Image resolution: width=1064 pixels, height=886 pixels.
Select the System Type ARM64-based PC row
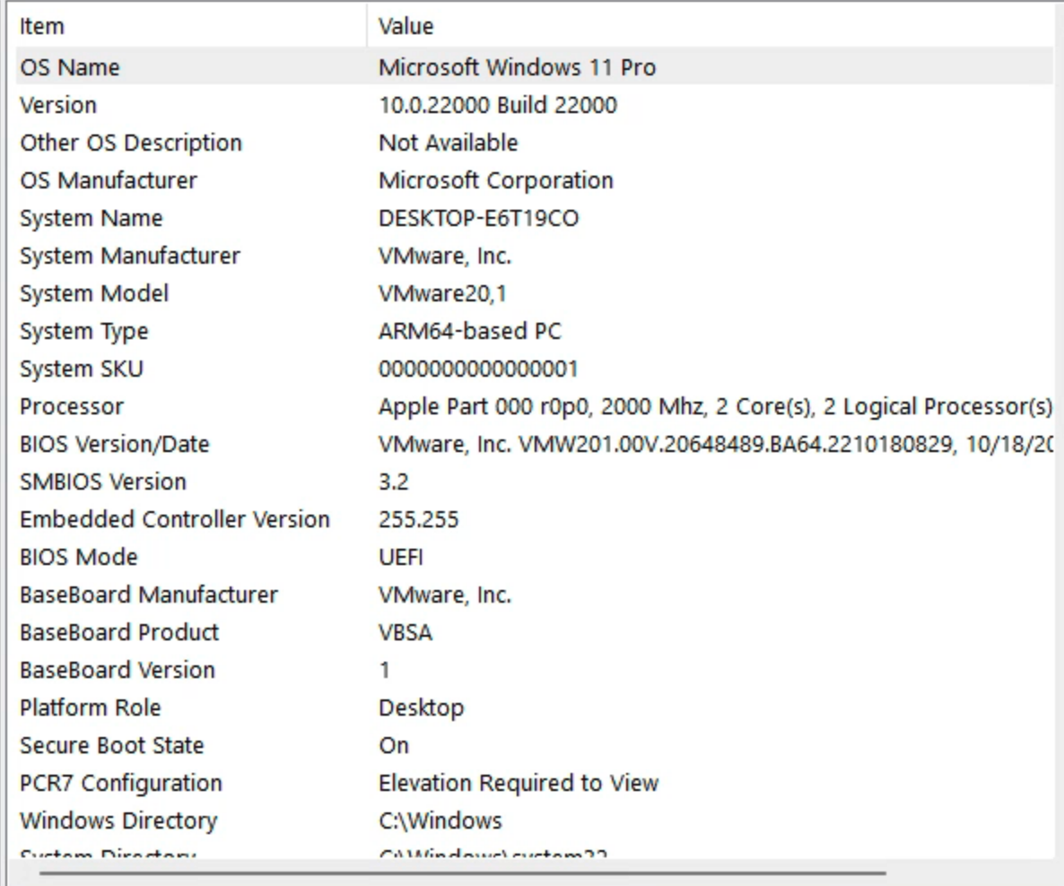[x=84, y=331]
